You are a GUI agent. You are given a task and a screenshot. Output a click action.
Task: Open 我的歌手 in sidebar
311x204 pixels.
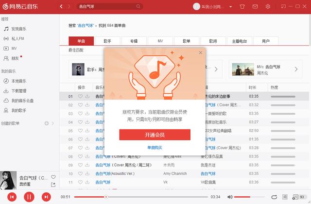[15, 110]
